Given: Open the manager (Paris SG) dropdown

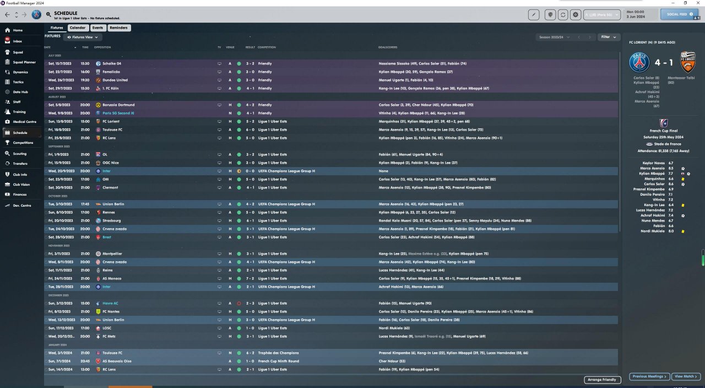Looking at the screenshot, I should pos(601,15).
